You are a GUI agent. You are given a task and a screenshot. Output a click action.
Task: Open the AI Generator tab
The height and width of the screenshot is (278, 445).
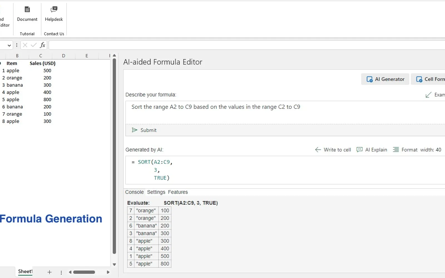point(385,79)
